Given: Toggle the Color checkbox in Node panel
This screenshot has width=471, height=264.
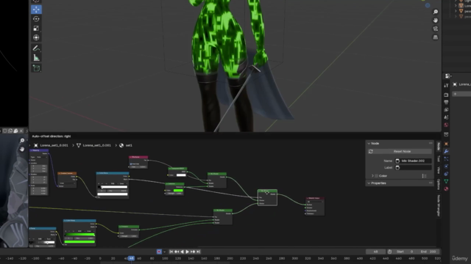Looking at the screenshot, I should [376, 176].
